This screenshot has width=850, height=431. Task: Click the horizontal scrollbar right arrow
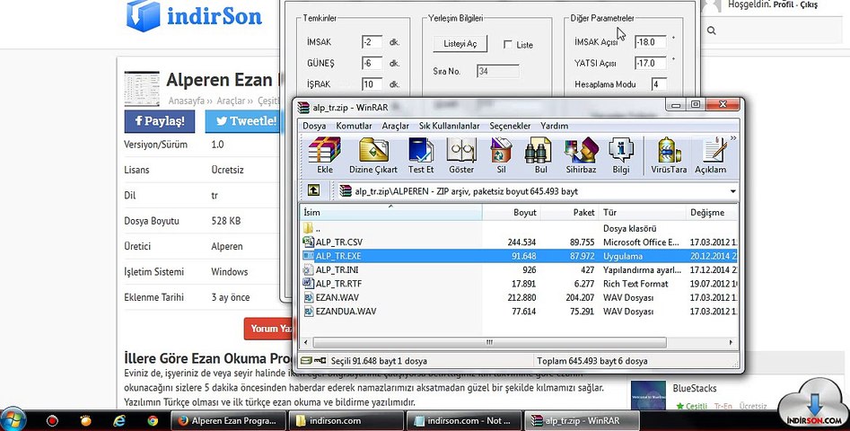point(731,343)
